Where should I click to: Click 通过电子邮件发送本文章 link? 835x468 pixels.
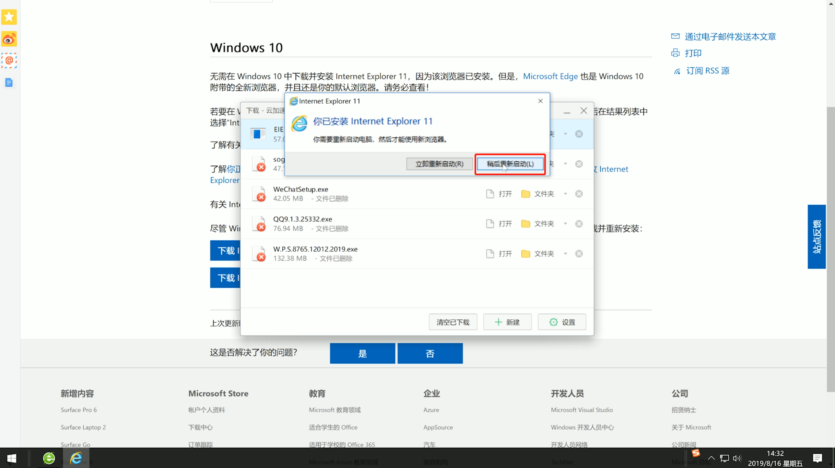(x=730, y=37)
